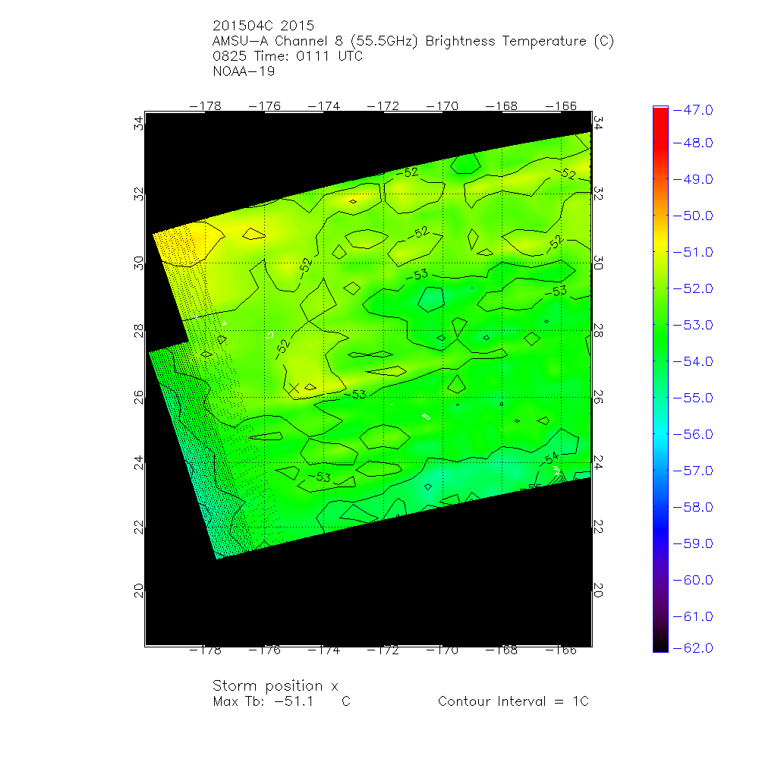Click the "Storm position x" legend text
The width and height of the screenshot is (759, 759).
(x=275, y=686)
